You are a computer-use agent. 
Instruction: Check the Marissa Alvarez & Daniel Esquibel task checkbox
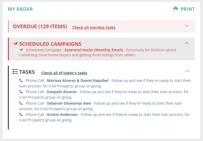[15, 80]
